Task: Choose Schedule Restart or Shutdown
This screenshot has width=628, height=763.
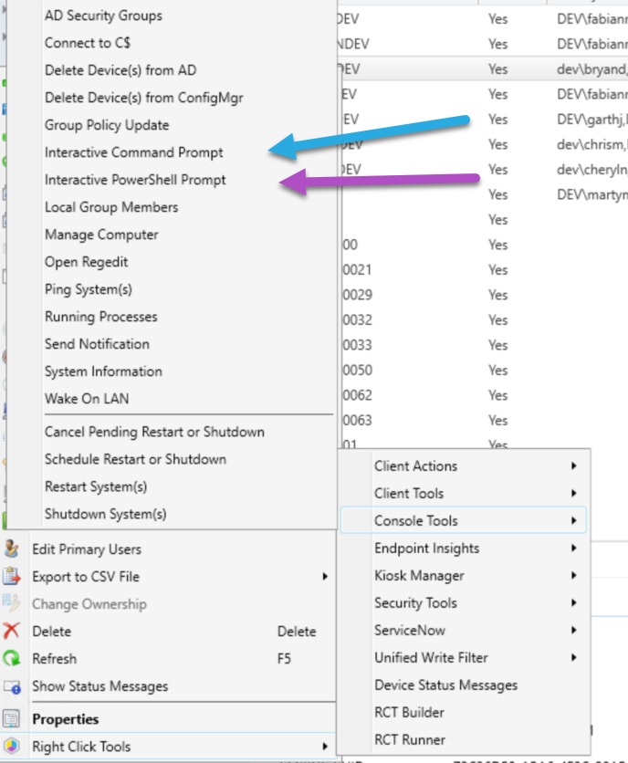Action: tap(135, 459)
